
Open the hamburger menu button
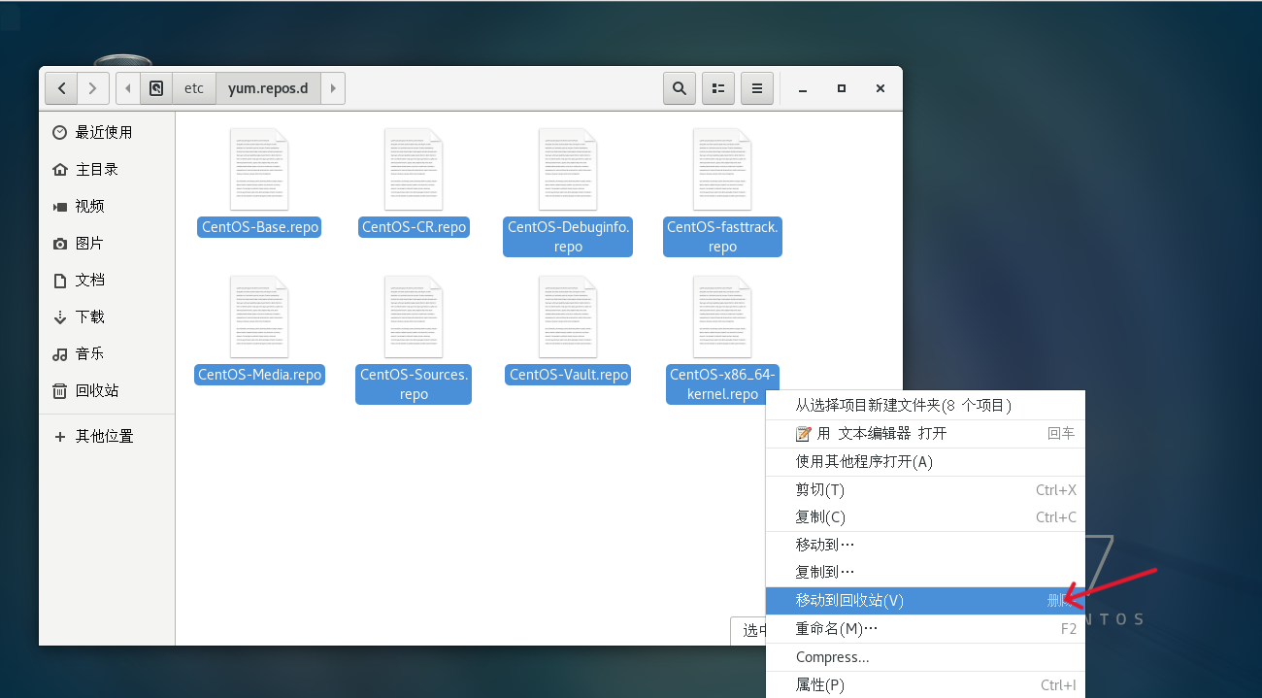pos(757,88)
